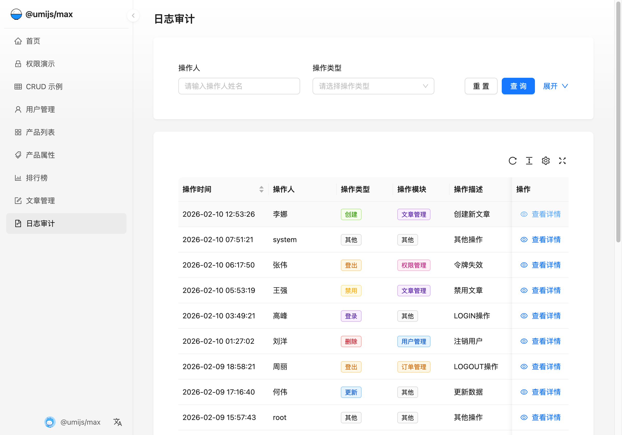This screenshot has width=622, height=435.
Task: Open the column settings gear icon
Action: pyautogui.click(x=545, y=161)
